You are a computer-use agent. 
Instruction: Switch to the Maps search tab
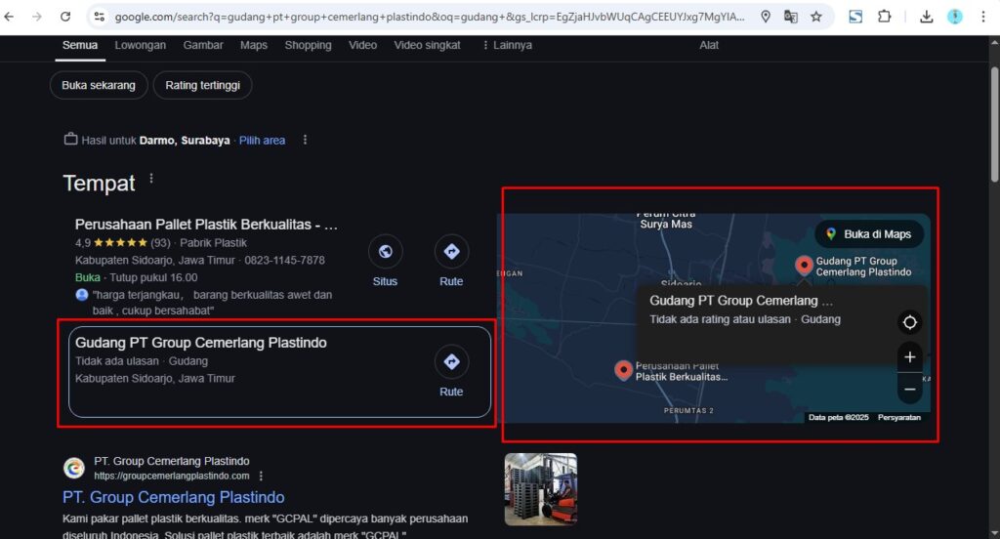[254, 45]
